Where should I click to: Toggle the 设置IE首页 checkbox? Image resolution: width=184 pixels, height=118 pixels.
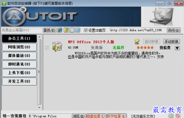[x=86, y=30]
